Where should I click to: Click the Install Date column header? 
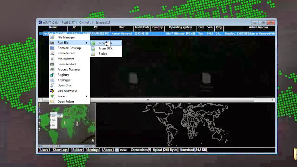pos(142,28)
